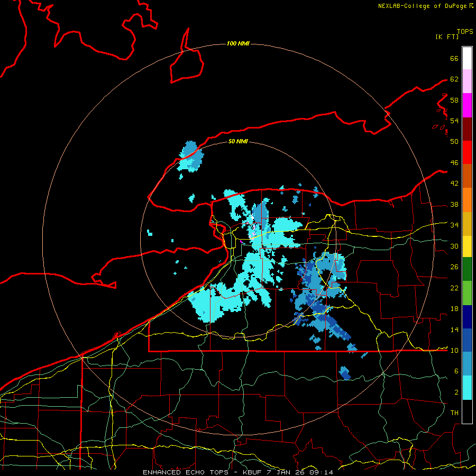
Task: Select the gold 38 kft legend swatch
Action: click(467, 223)
